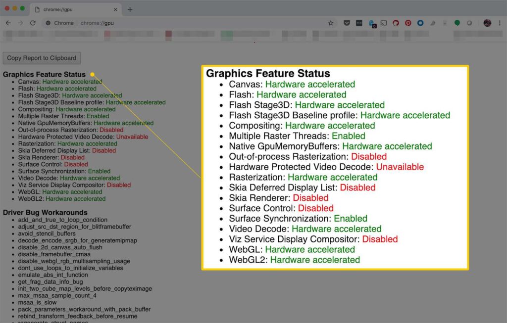Click Surface Control: Disabled entry
Viewport: 507px width, 323px height.
[53, 164]
